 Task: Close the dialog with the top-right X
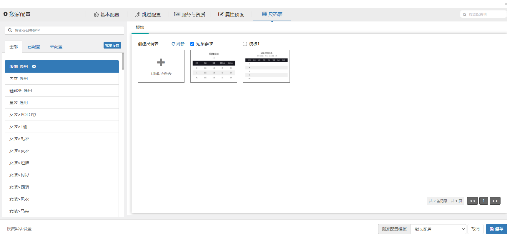pos(506,4)
